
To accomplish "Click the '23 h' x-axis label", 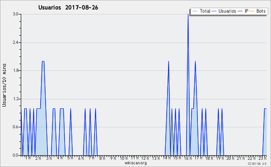I will point(262,158).
